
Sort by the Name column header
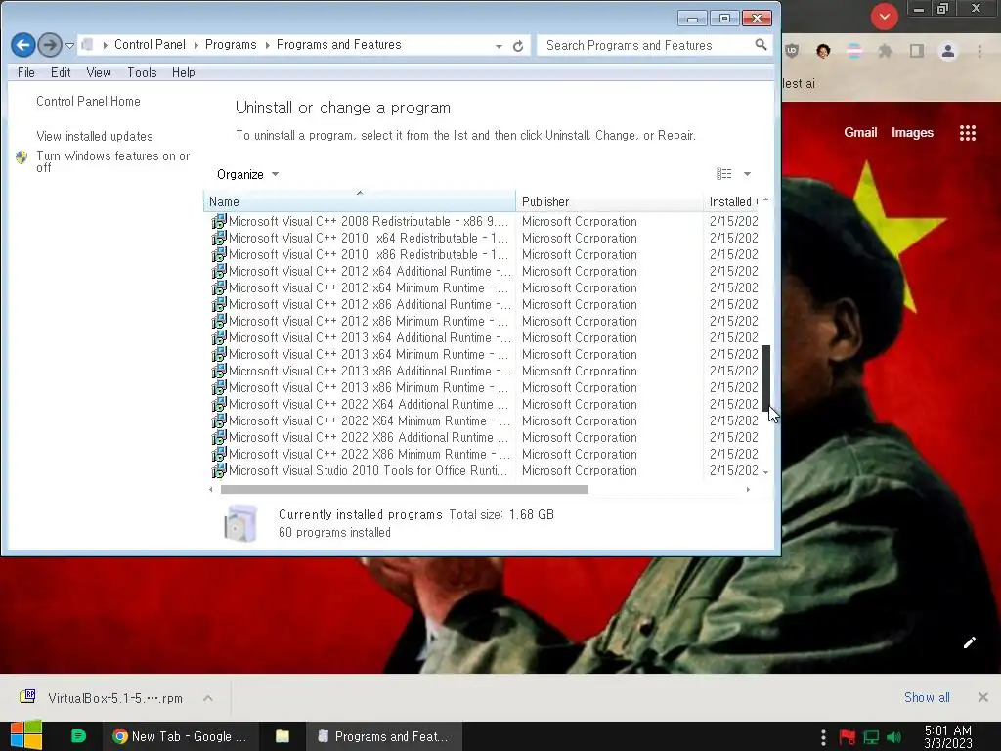[x=360, y=201]
